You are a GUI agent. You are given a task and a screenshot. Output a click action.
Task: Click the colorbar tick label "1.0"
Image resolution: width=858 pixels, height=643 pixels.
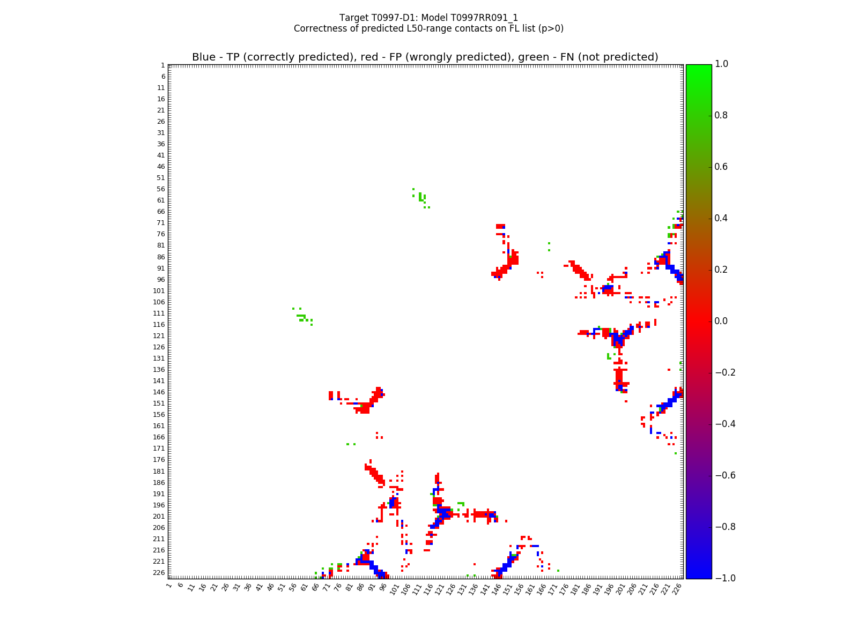(721, 64)
